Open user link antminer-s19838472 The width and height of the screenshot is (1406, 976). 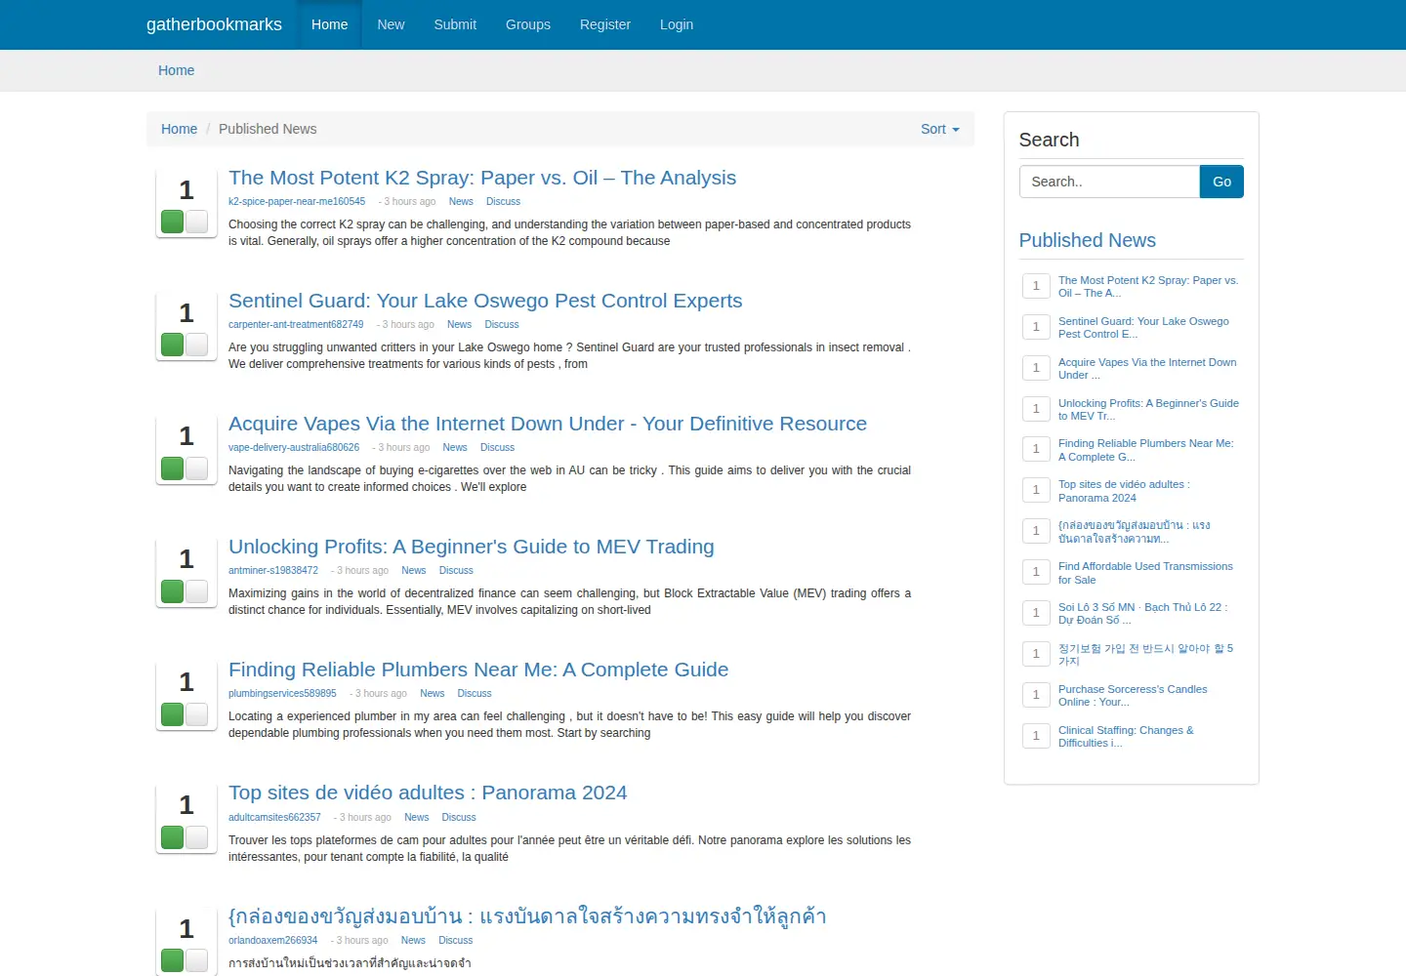(273, 571)
